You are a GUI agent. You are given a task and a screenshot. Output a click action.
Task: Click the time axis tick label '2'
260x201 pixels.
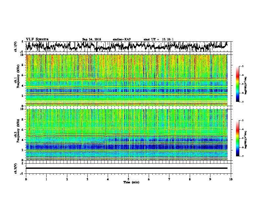click(x=67, y=179)
